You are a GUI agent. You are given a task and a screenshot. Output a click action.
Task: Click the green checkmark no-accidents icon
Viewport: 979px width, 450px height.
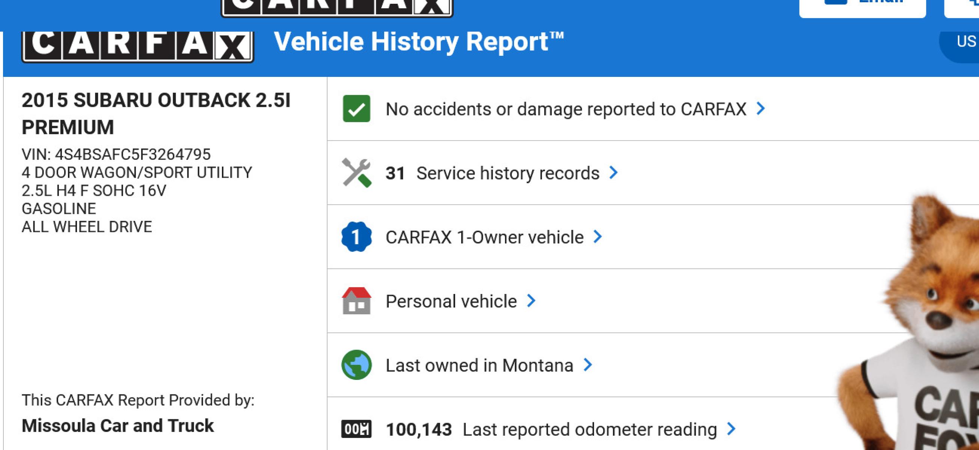(356, 108)
